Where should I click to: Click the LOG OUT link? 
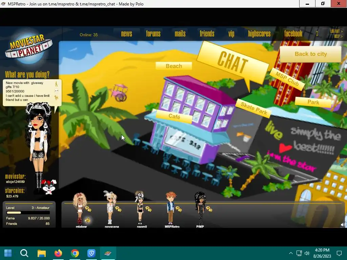click(336, 31)
